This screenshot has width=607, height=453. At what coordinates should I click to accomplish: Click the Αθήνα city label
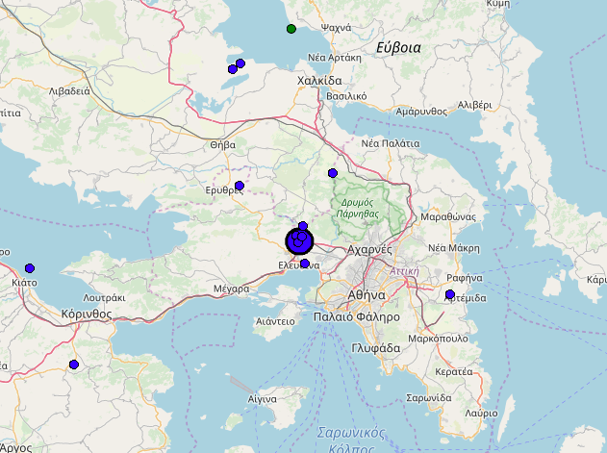pos(367,295)
